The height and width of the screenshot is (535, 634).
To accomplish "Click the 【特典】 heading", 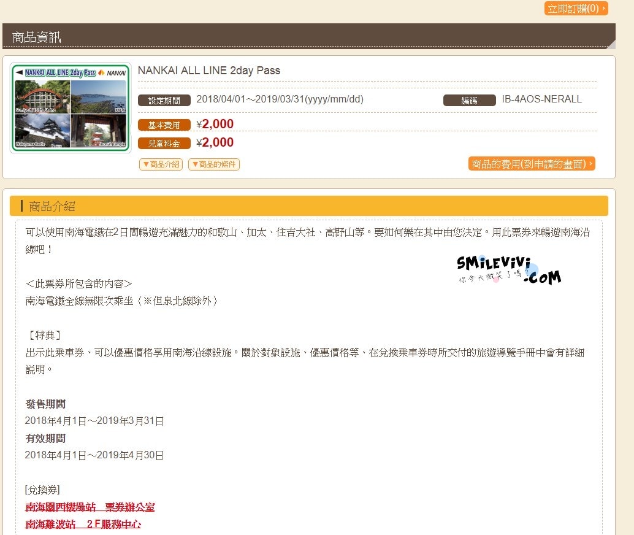I will 45,335.
